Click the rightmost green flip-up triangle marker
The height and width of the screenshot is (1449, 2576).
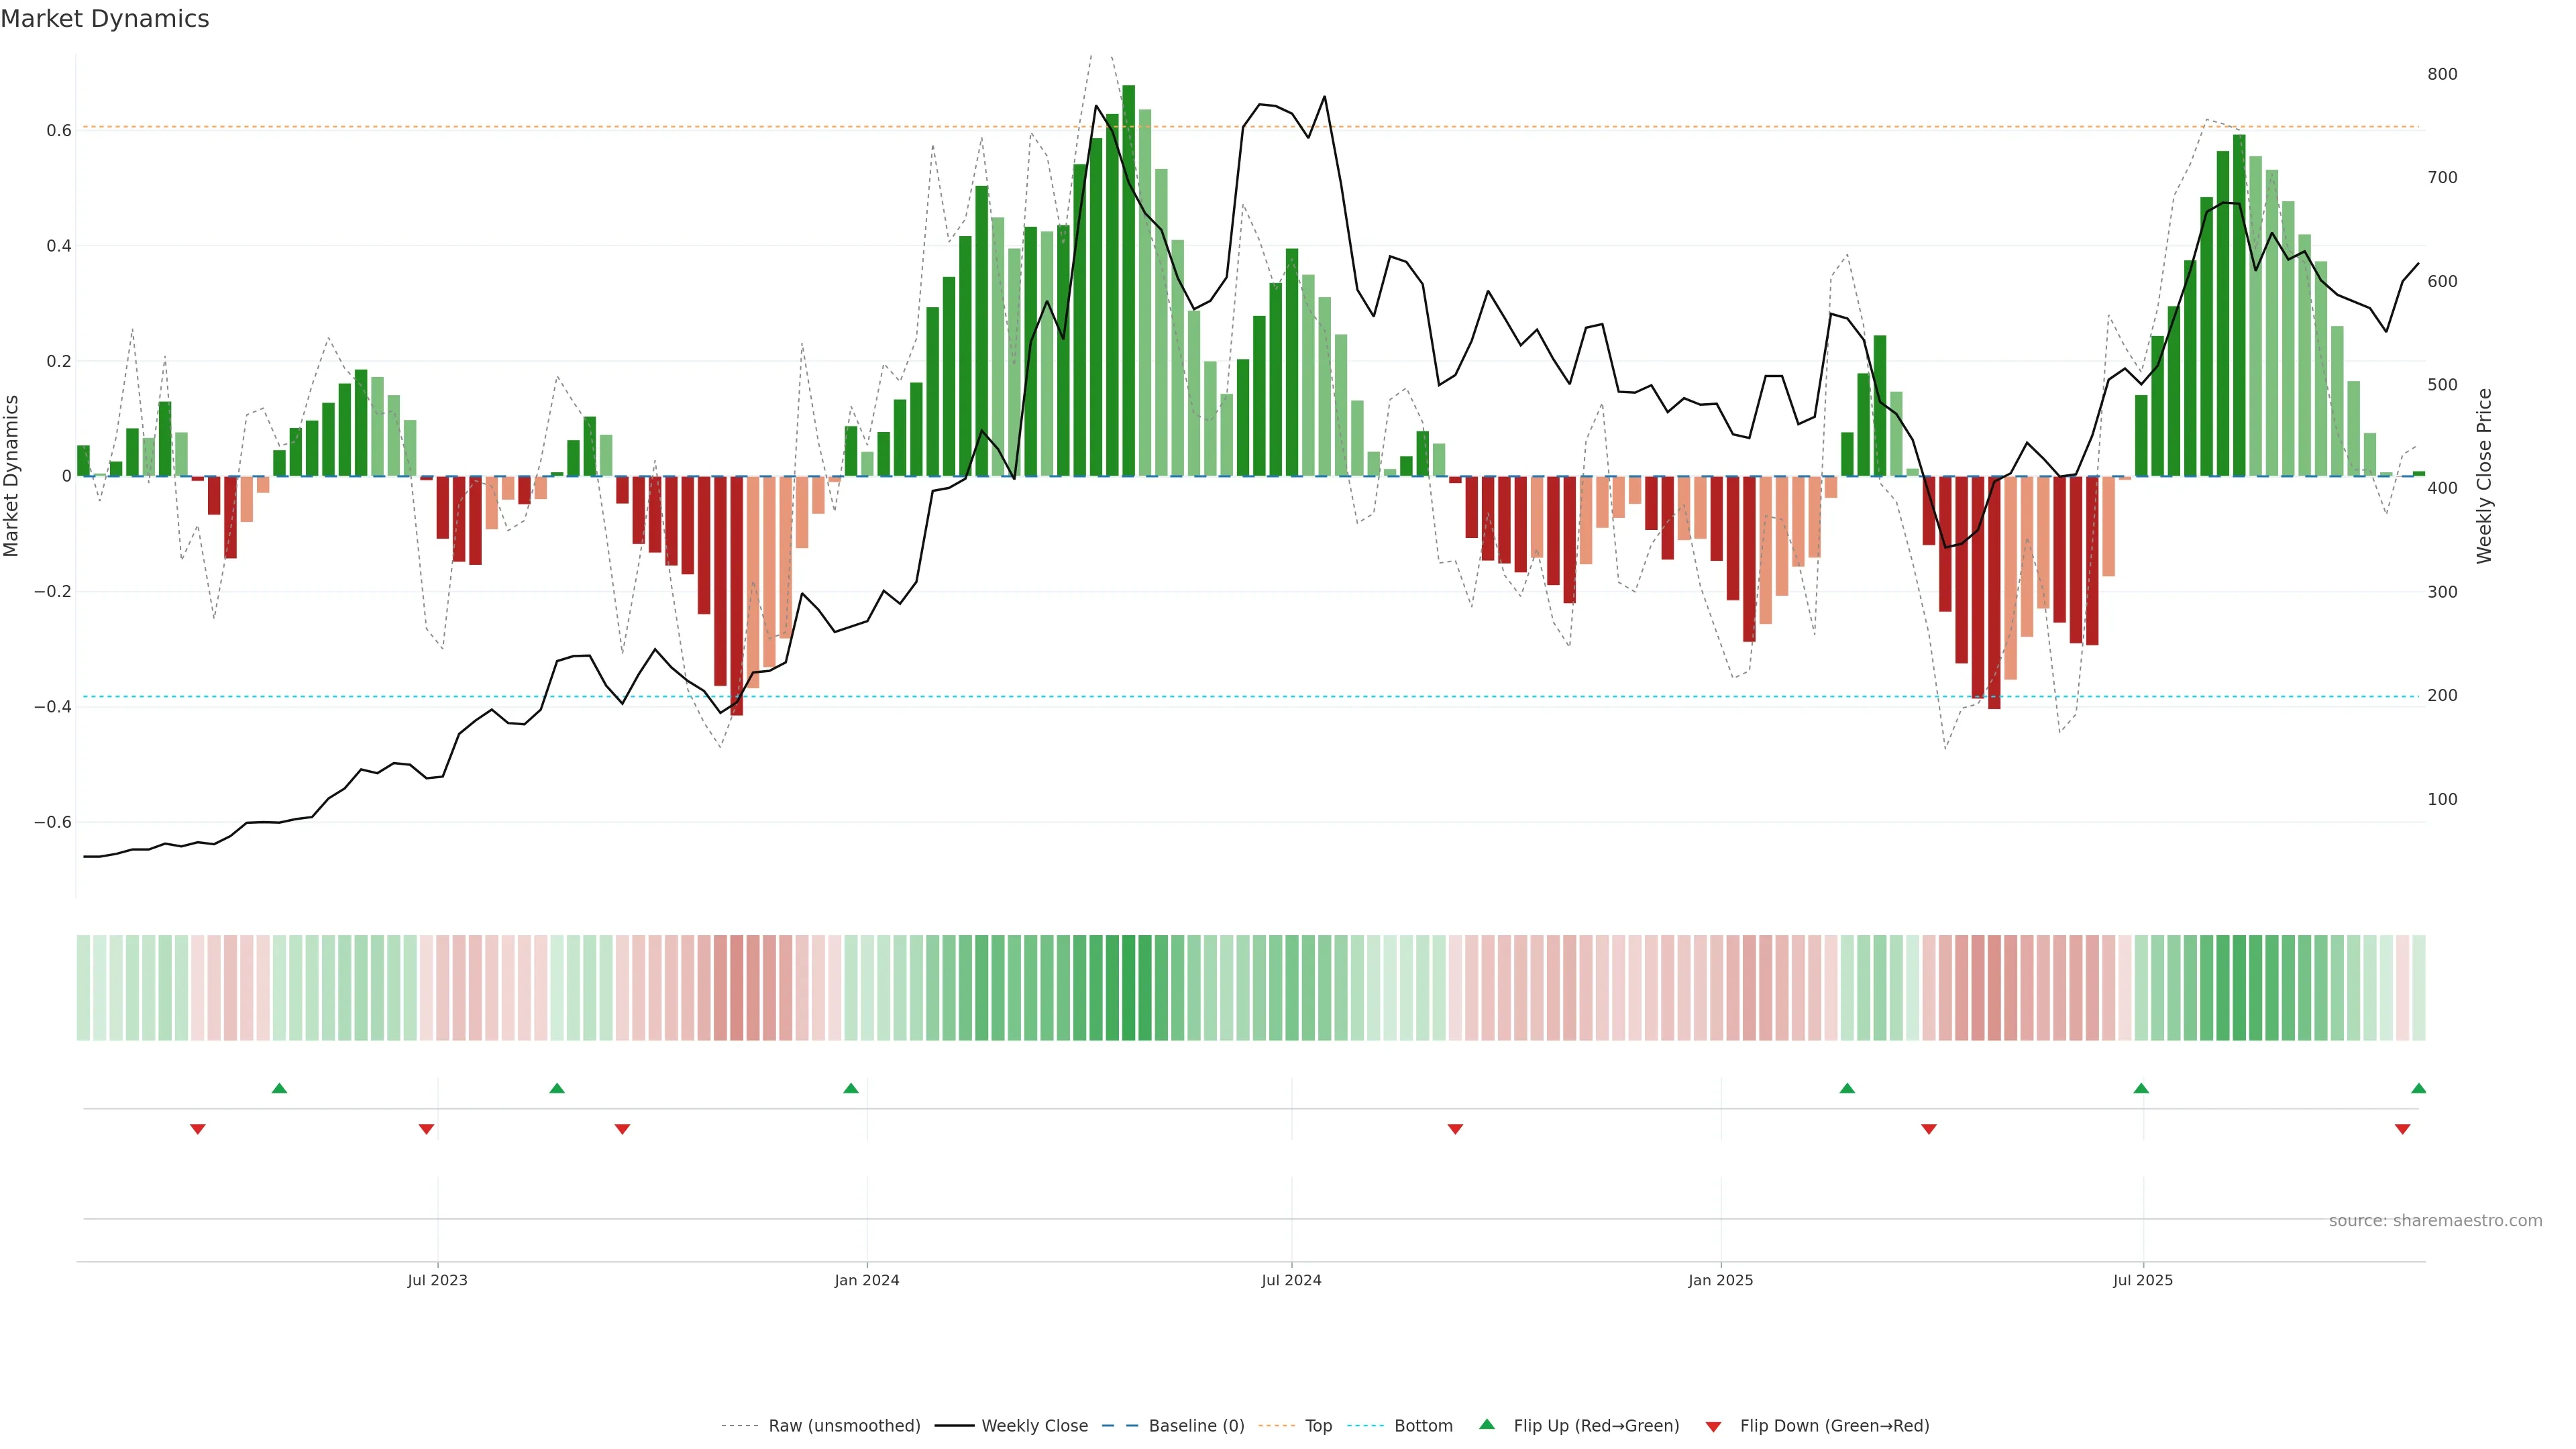[2418, 1088]
